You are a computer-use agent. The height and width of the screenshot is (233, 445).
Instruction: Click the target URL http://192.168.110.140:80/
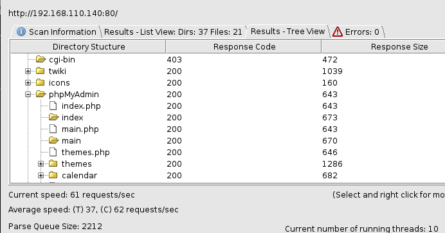click(x=63, y=14)
